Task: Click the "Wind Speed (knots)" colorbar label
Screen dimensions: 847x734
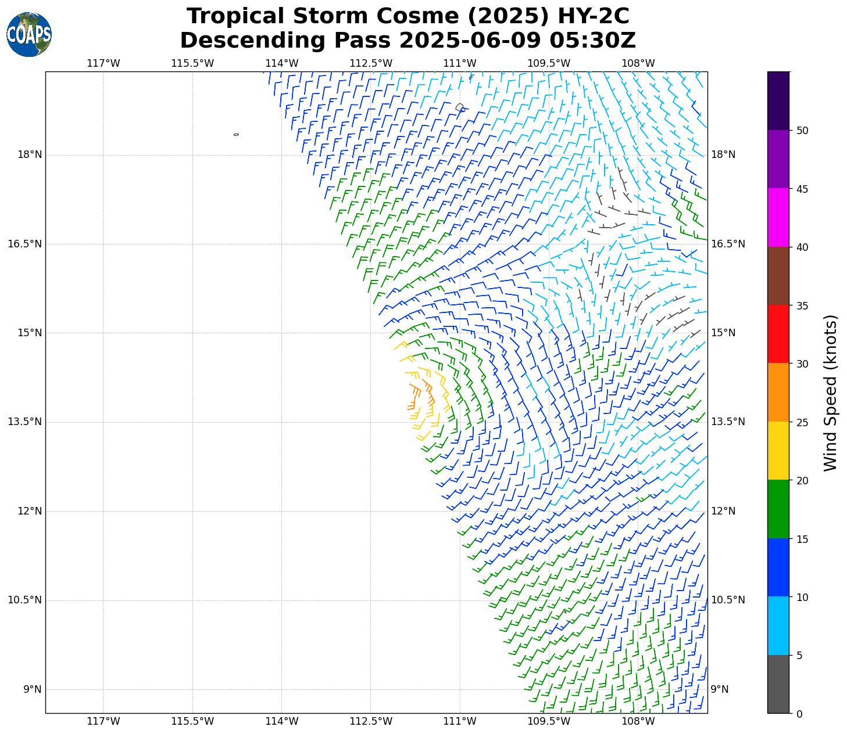Action: tap(831, 393)
